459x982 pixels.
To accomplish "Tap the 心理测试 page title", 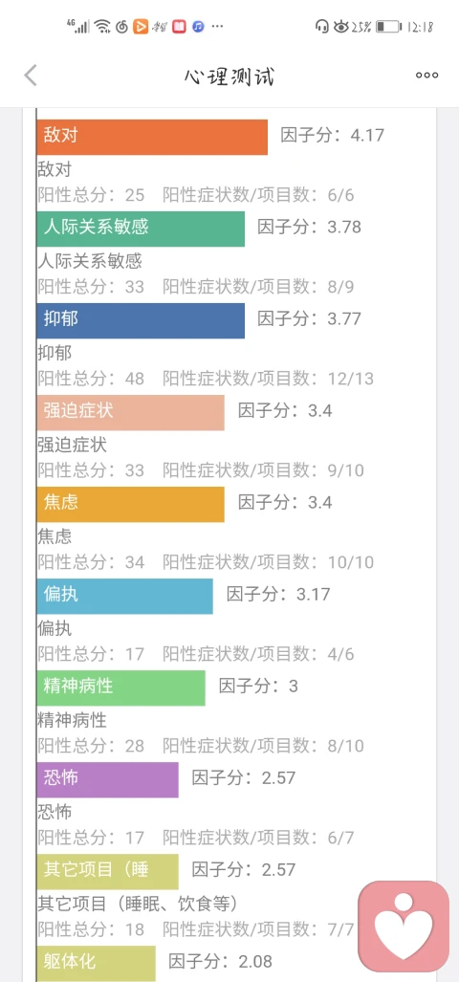I will (x=229, y=76).
